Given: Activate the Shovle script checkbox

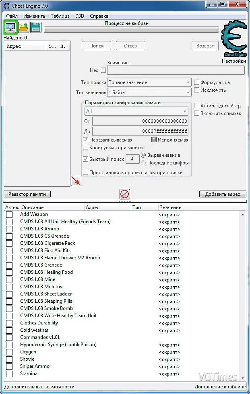Looking at the screenshot, I should tap(9, 359).
